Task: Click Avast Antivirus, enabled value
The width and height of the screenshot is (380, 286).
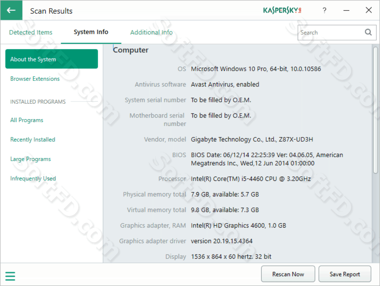Action: click(225, 84)
